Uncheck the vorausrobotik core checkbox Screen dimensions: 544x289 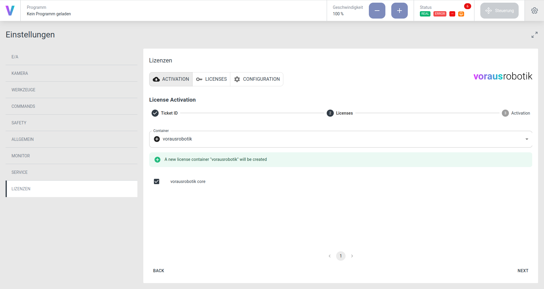click(x=157, y=181)
